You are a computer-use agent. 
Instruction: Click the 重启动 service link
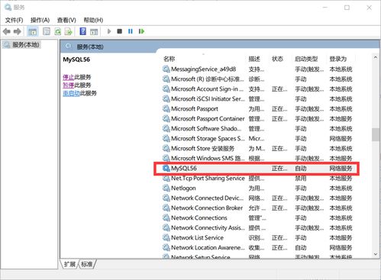coord(71,93)
